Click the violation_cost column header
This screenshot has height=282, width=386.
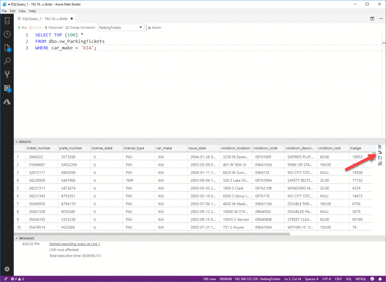coord(333,148)
